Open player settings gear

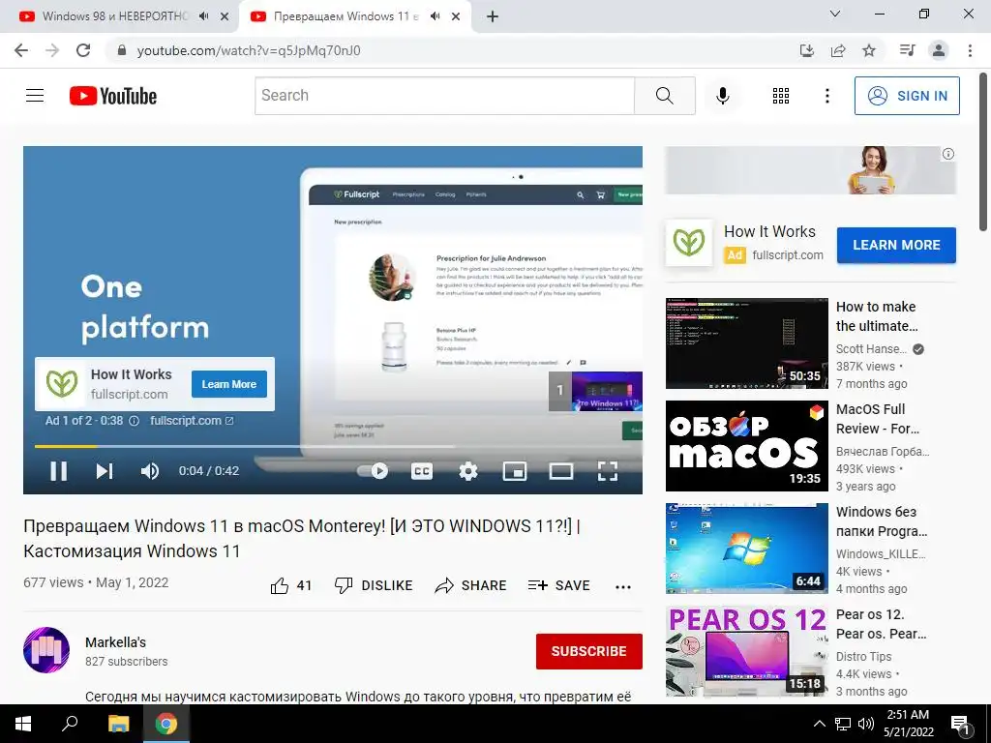pos(467,471)
